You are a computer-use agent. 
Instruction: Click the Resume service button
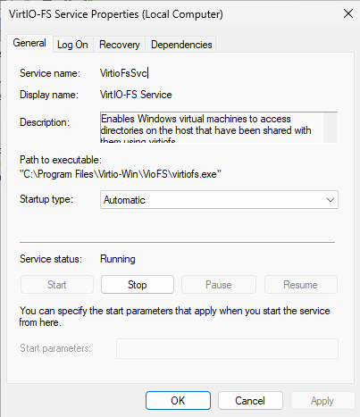tap(301, 285)
